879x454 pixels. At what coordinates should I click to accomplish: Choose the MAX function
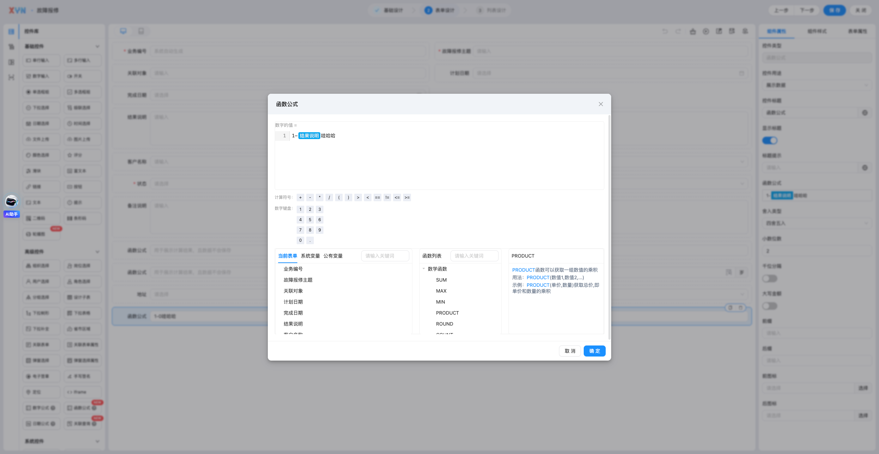(441, 291)
